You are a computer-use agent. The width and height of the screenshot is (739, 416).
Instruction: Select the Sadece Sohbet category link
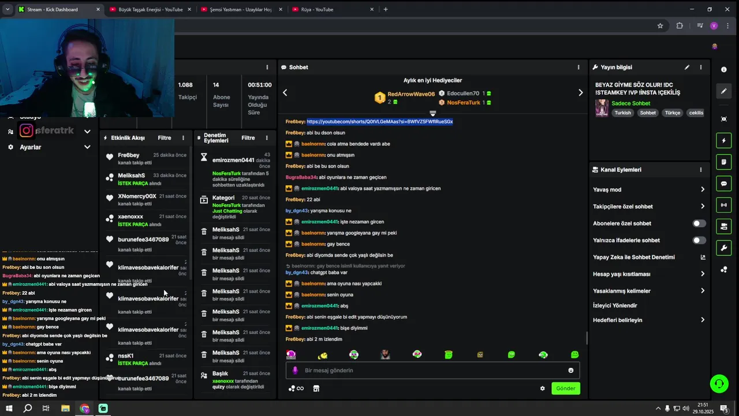click(x=630, y=103)
